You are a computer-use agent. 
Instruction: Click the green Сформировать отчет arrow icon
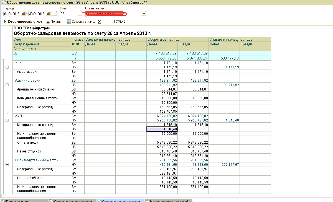click(5, 22)
